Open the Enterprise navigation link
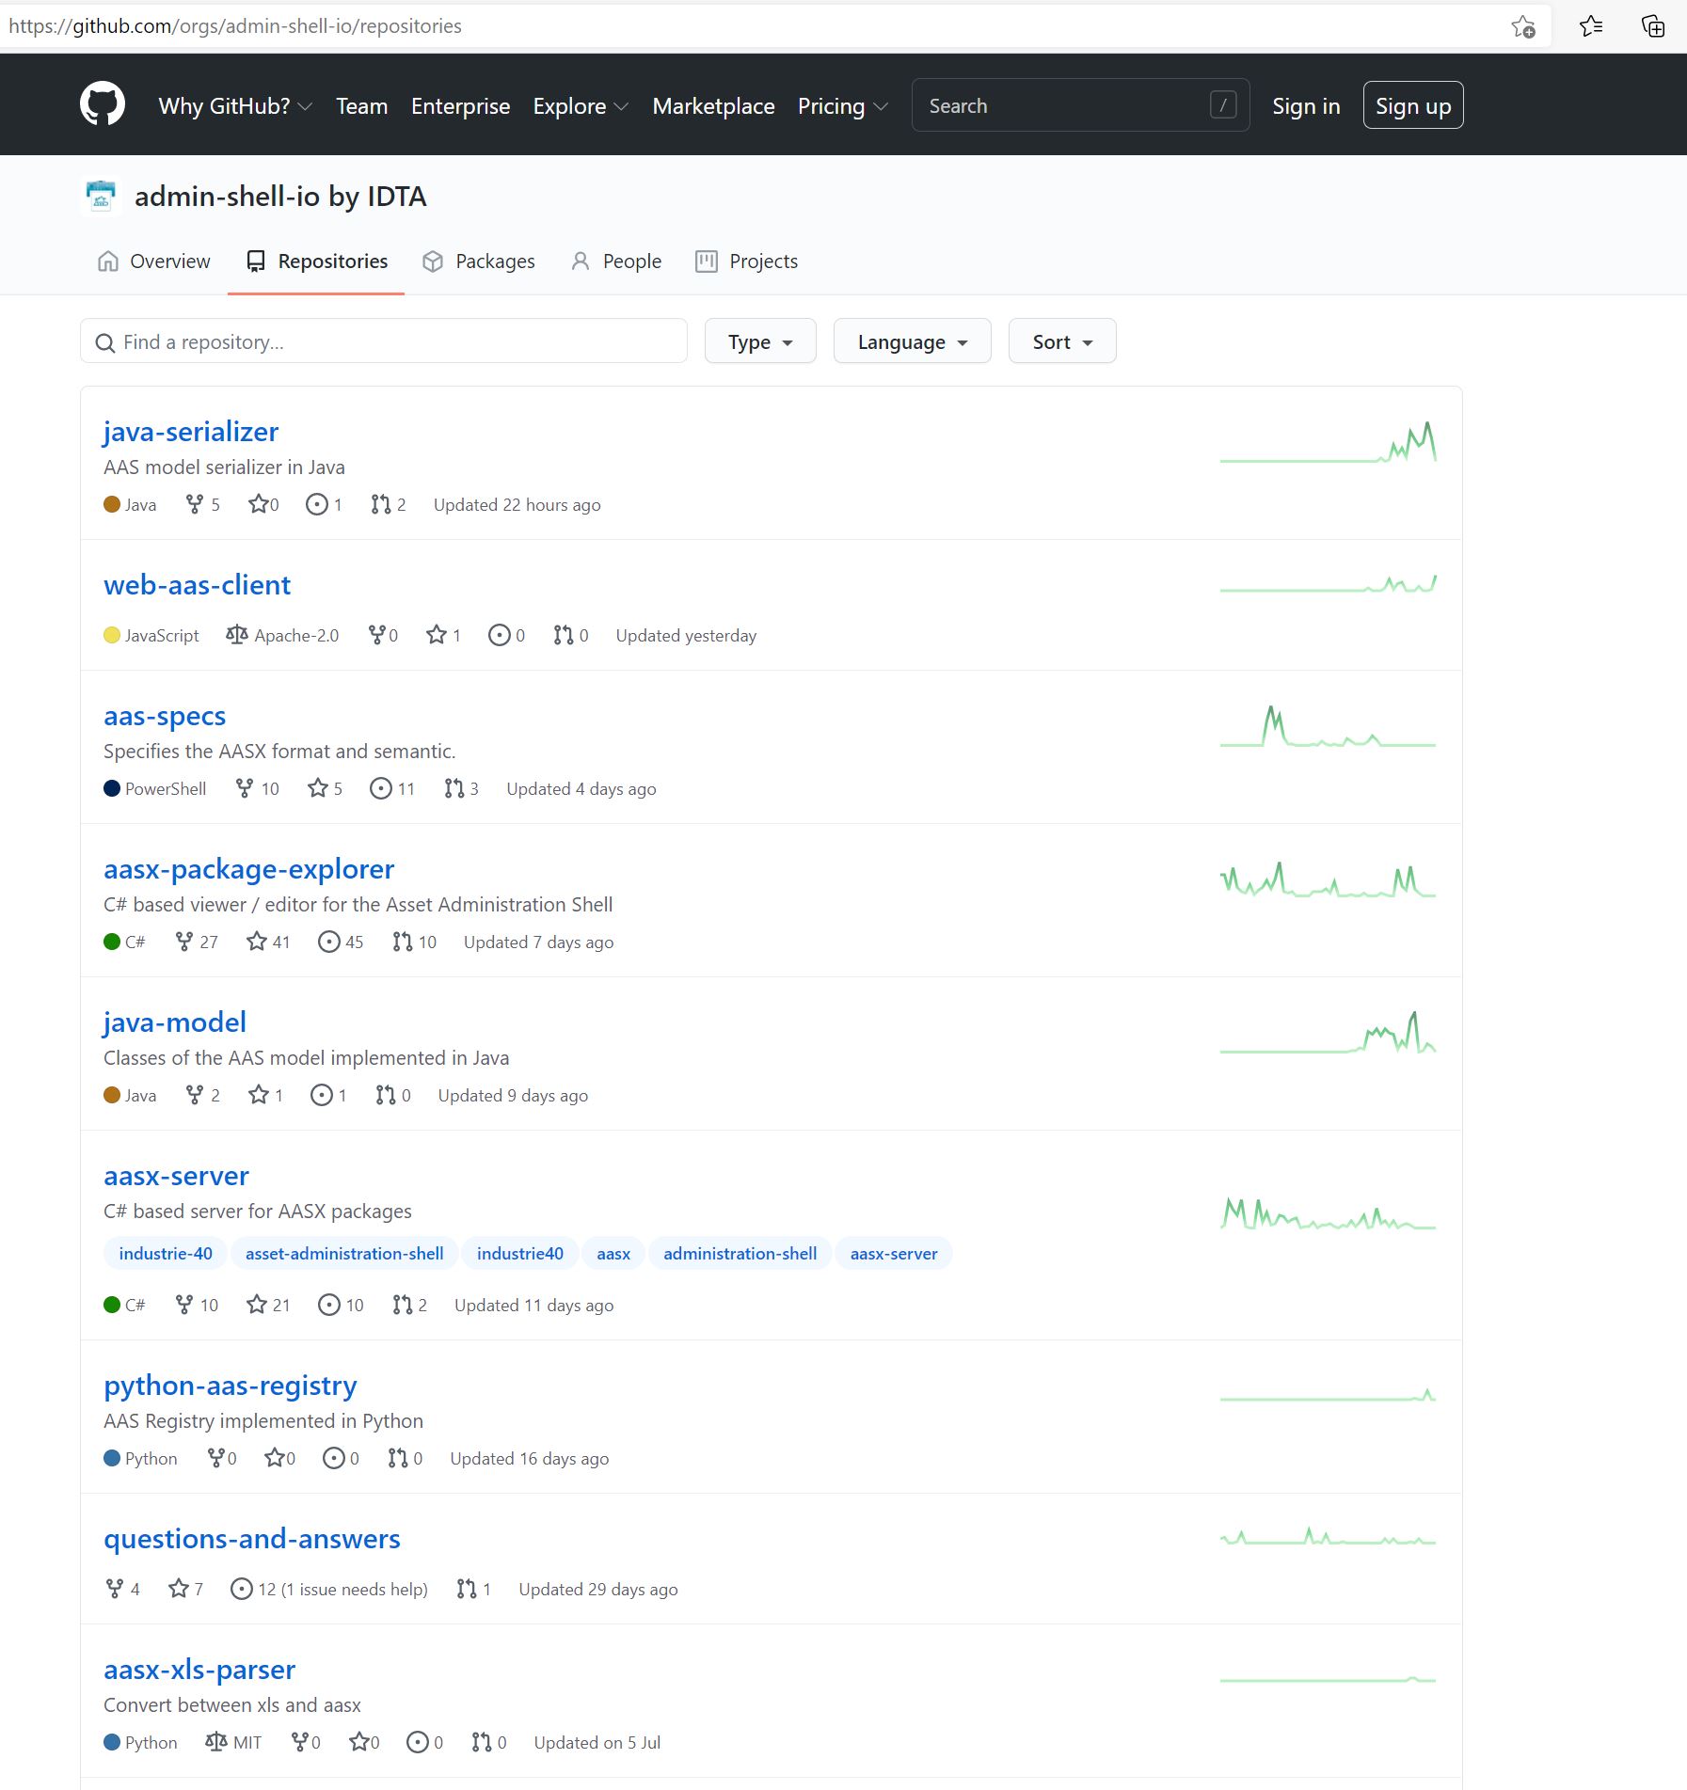Viewport: 1687px width, 1790px height. (x=461, y=106)
